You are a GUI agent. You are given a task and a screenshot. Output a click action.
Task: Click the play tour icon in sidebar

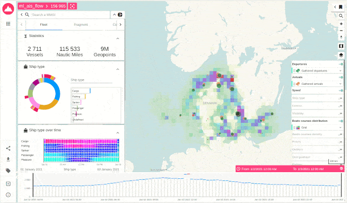coord(8,184)
